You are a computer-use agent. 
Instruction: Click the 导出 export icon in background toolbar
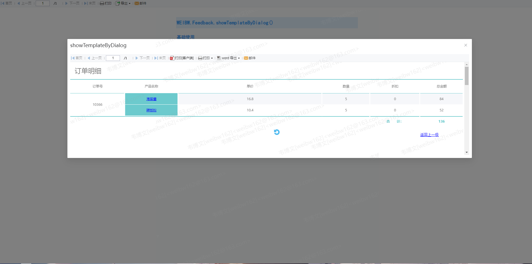click(x=118, y=3)
